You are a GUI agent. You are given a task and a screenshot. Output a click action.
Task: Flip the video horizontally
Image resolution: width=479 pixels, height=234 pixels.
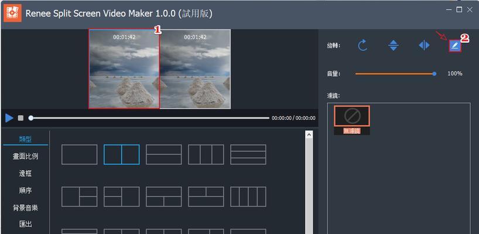pos(424,46)
